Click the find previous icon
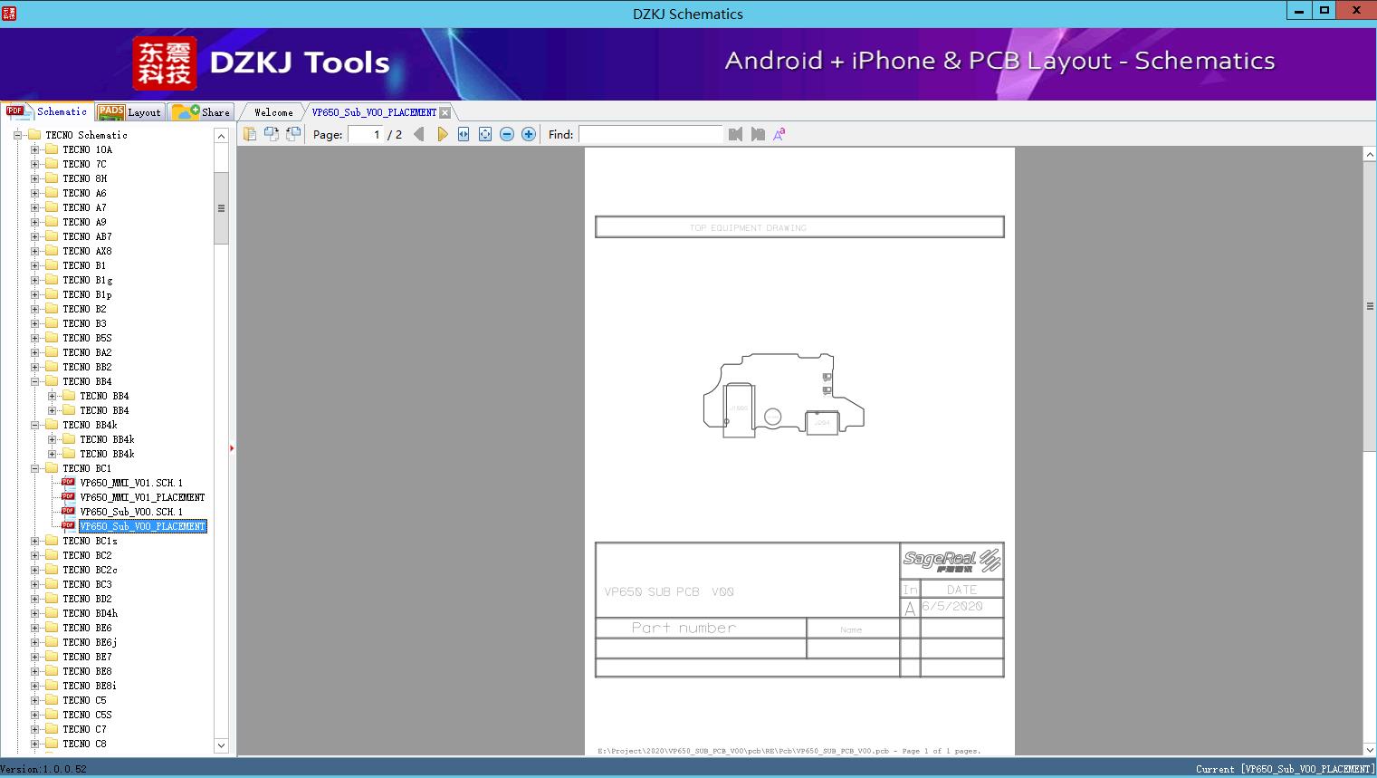1377x778 pixels. tap(735, 134)
